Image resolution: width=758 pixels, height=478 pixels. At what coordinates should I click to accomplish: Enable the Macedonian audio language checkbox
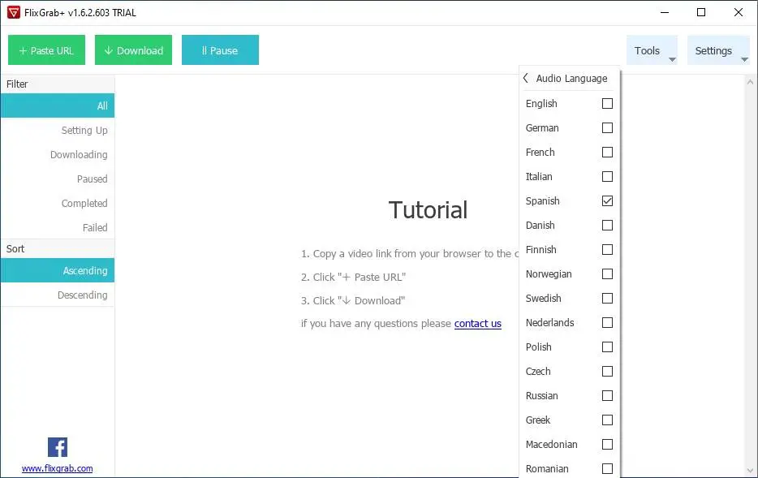pyautogui.click(x=607, y=444)
